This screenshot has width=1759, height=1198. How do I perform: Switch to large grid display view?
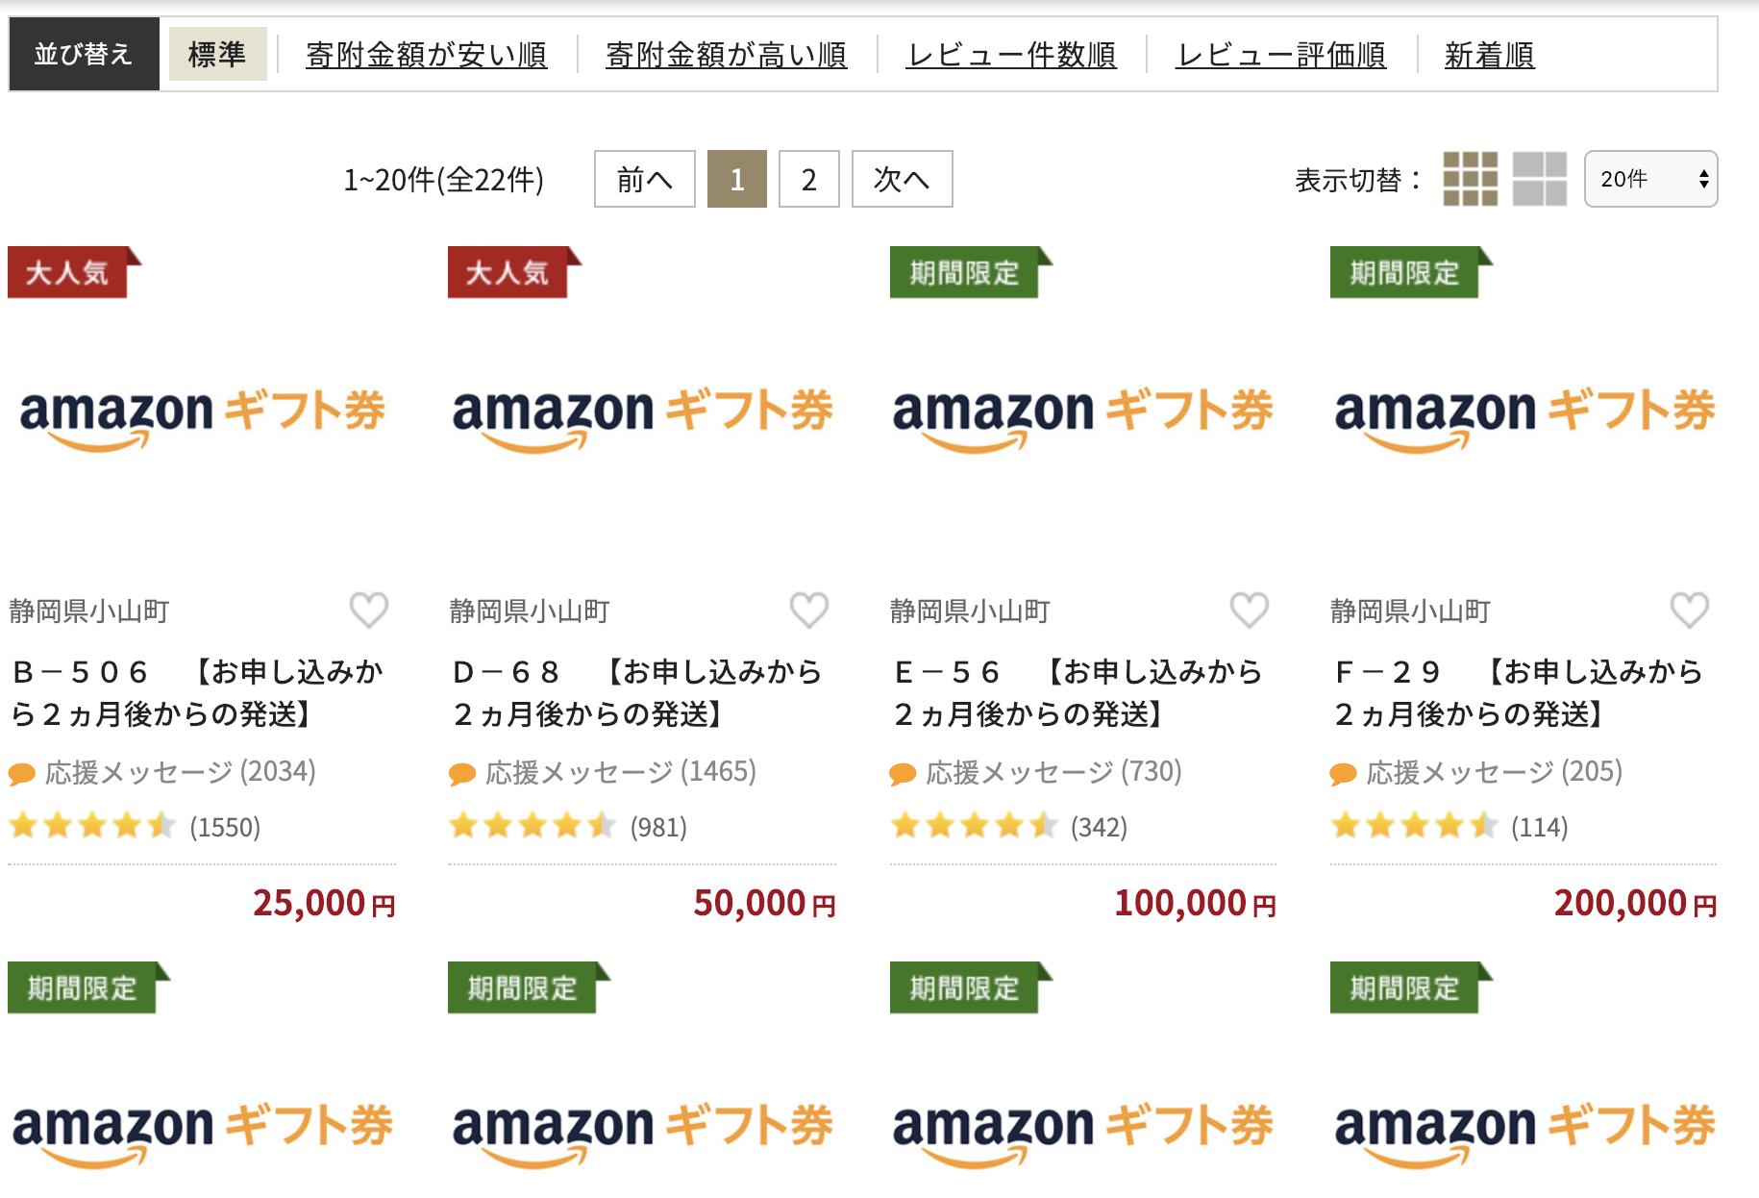point(1539,179)
